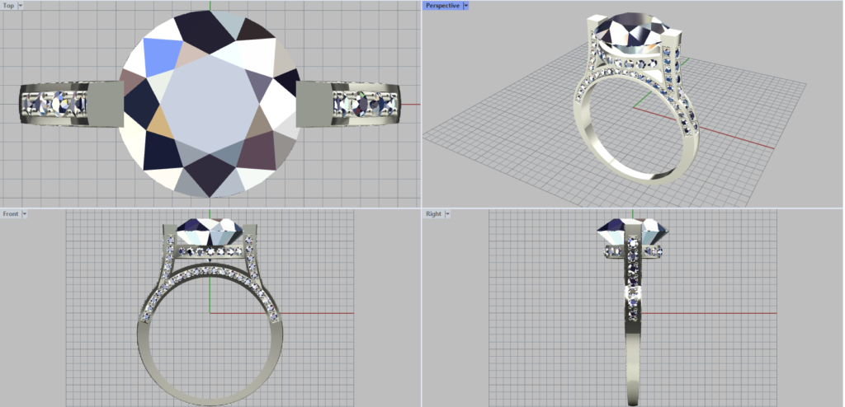Click the ring shank bottom in Front view
The height and width of the screenshot is (407, 845).
click(210, 394)
